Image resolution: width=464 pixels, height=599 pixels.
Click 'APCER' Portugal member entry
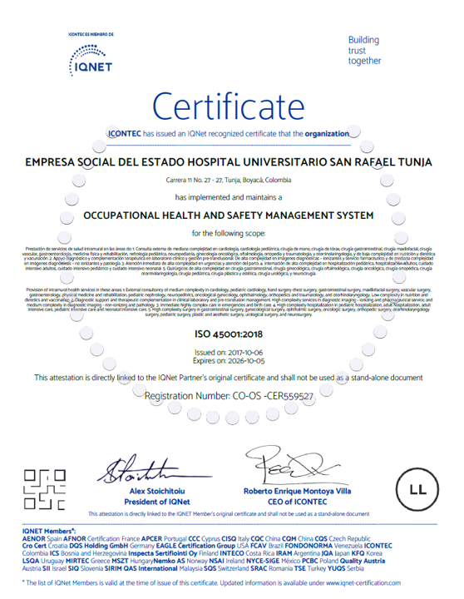164,538
